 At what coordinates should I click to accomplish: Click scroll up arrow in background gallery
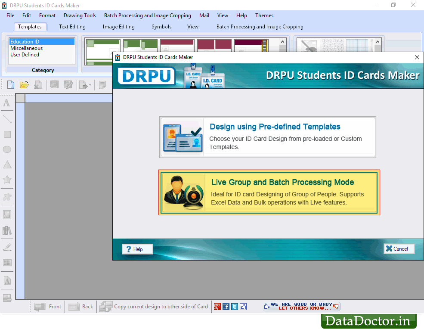(x=378, y=42)
